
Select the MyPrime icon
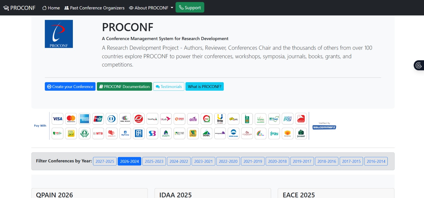pos(125,133)
